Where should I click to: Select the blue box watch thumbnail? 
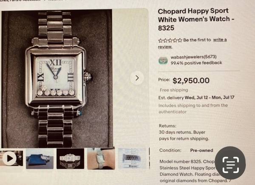point(40,159)
